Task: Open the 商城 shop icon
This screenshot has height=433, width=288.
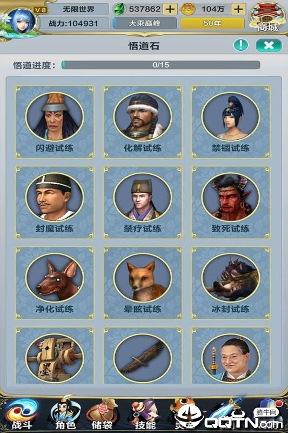Action: (267, 17)
